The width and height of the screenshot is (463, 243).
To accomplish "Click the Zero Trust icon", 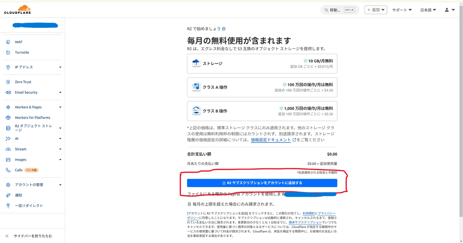I will pyautogui.click(x=8, y=82).
